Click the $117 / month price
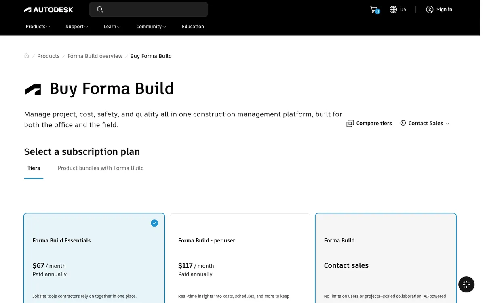Viewport: 485px width, 303px height. [196, 266]
